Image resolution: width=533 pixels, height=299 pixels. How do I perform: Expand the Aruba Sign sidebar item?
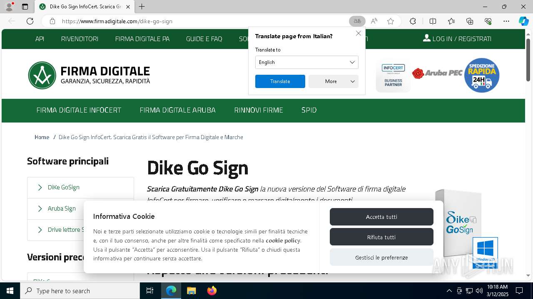pyautogui.click(x=80, y=208)
